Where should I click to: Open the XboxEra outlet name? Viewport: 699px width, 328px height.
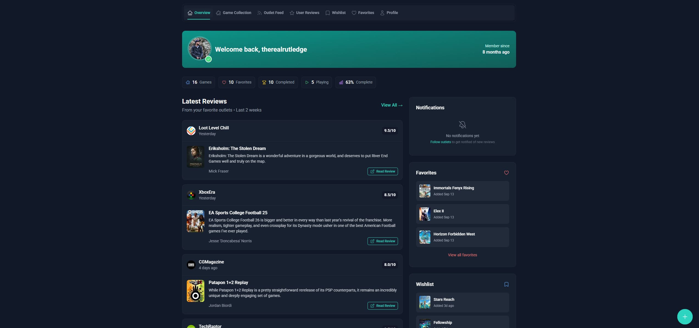[x=207, y=192]
